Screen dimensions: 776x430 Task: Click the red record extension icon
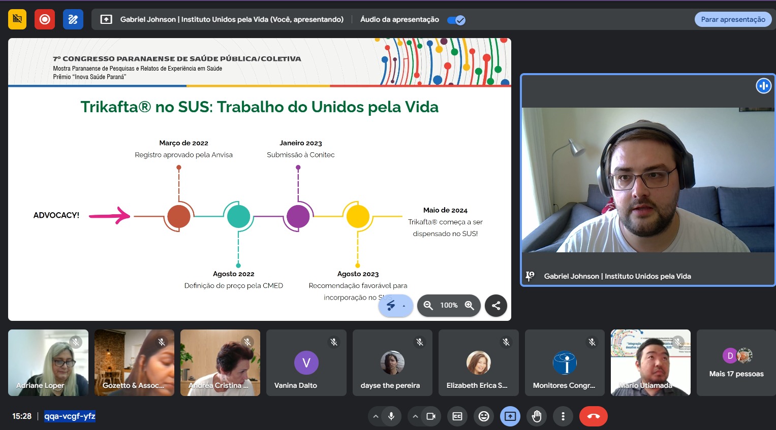[45, 19]
